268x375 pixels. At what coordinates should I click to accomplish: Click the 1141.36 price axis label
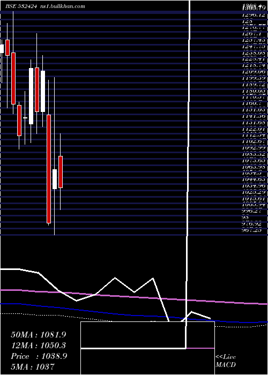click(254, 116)
